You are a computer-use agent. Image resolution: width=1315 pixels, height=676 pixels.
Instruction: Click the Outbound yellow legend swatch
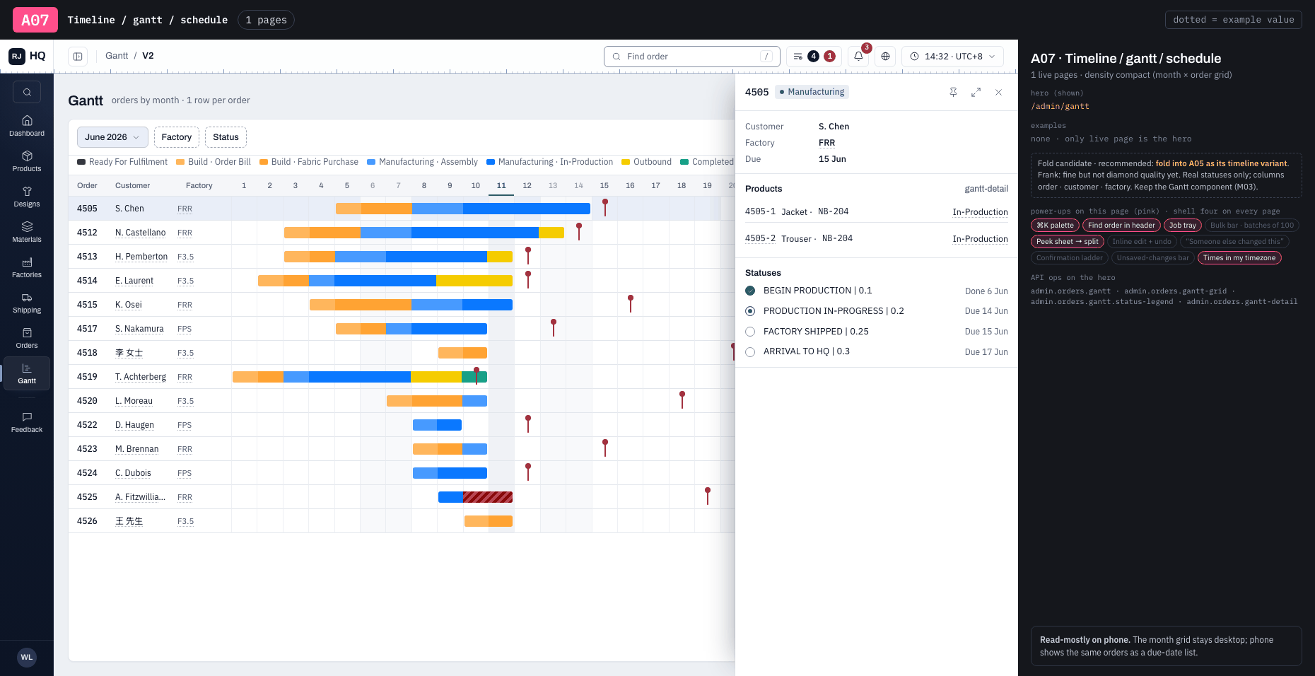626,162
